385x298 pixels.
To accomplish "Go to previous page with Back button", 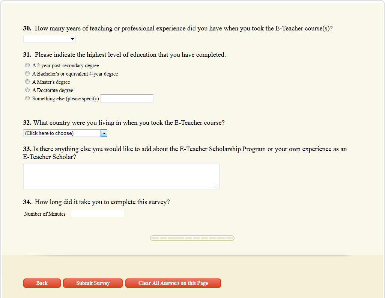I will tap(42, 283).
